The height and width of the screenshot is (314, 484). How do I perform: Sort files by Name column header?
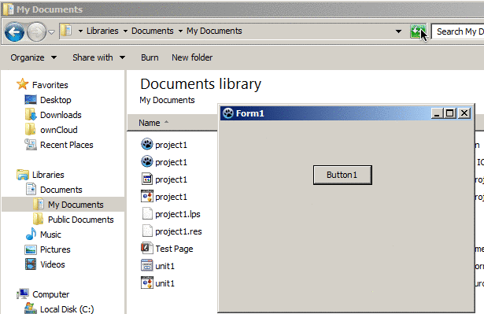click(x=150, y=123)
